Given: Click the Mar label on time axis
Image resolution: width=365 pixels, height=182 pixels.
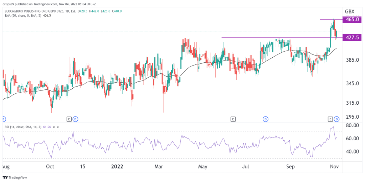Looking at the screenshot, I should tap(159, 167).
